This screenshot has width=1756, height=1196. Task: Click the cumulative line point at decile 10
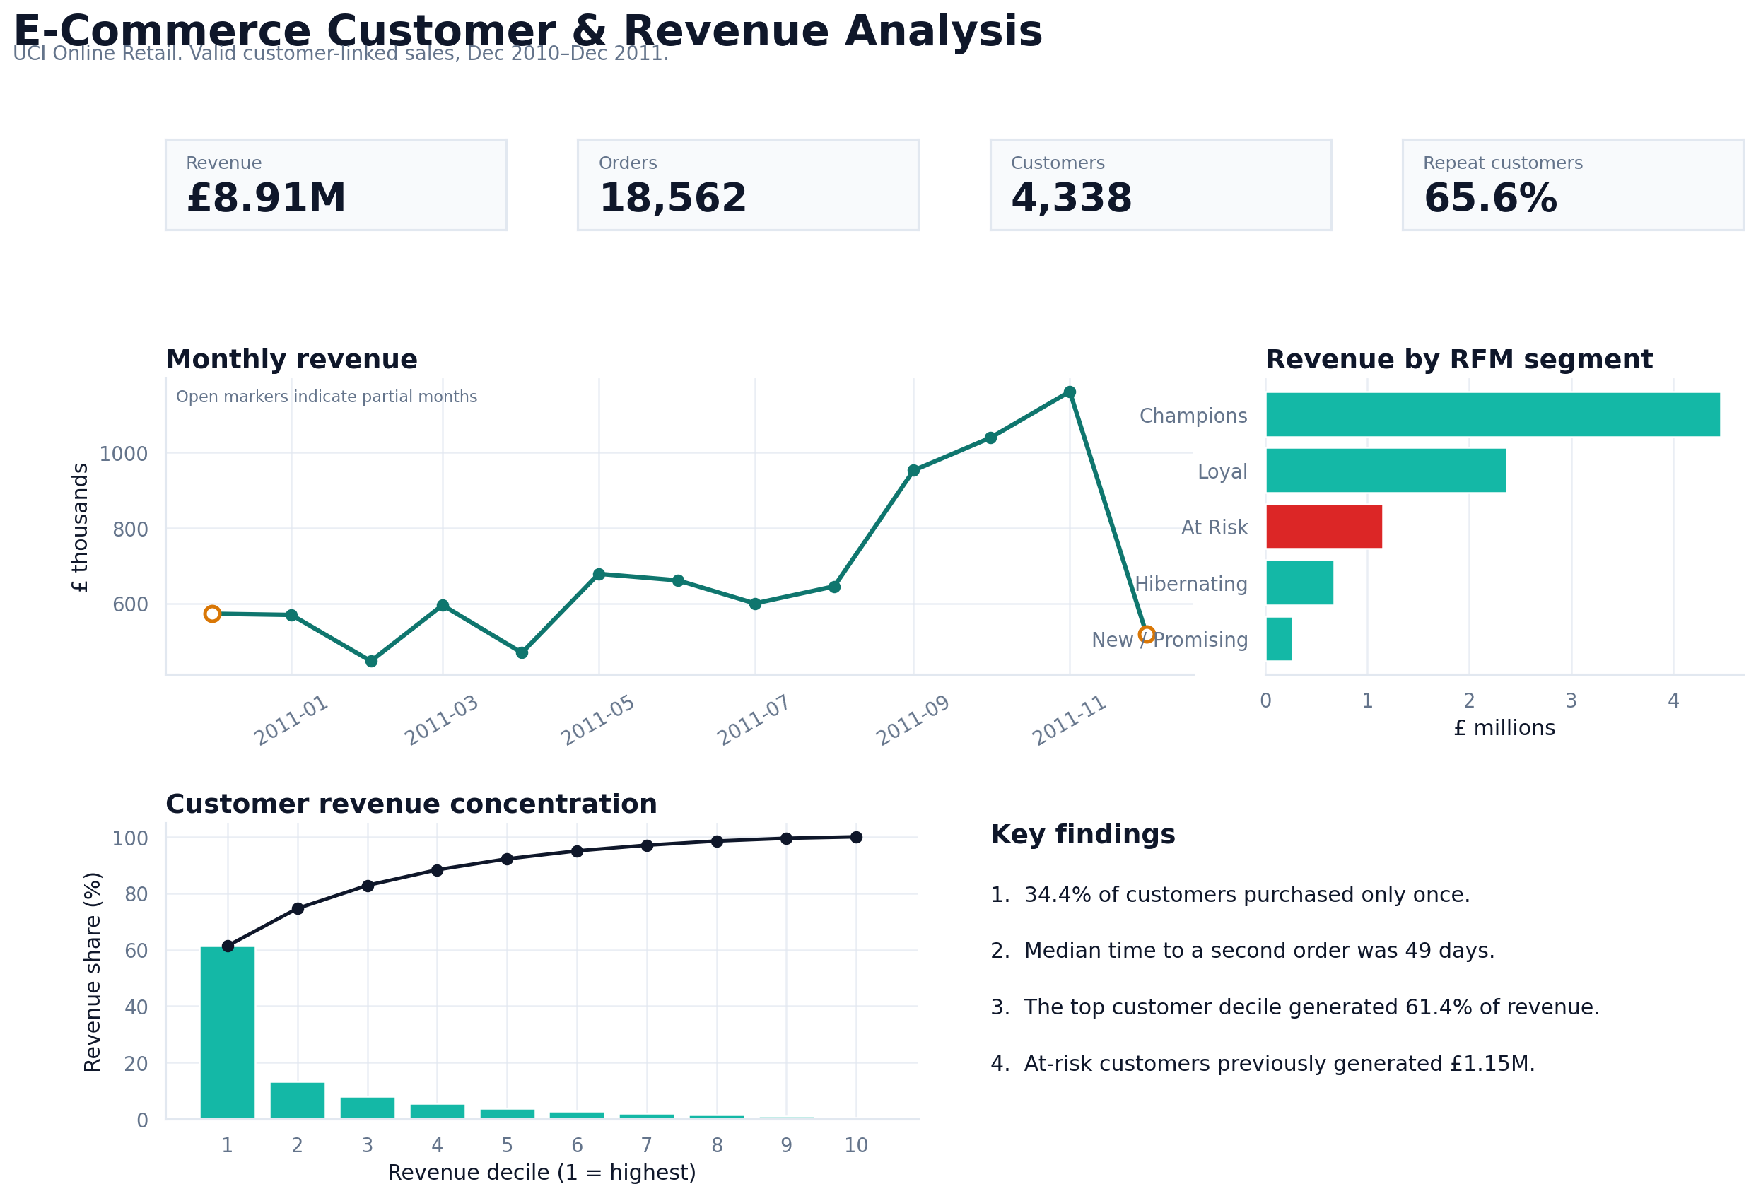[x=856, y=837]
